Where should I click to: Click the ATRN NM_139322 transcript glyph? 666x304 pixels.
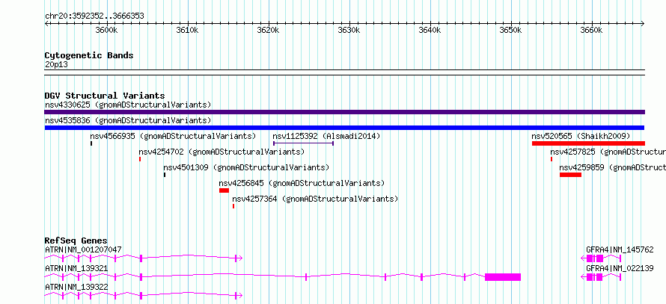(144, 296)
